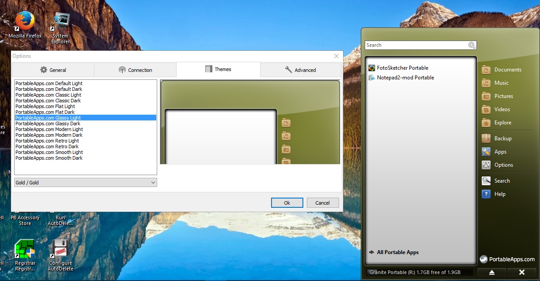This screenshot has width=540, height=281.
Task: Click the search magnifier in the menu
Action: coord(472,45)
